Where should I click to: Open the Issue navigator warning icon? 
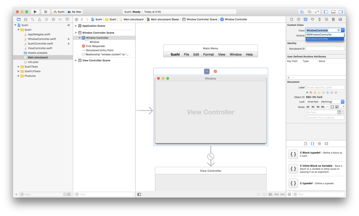40,20
